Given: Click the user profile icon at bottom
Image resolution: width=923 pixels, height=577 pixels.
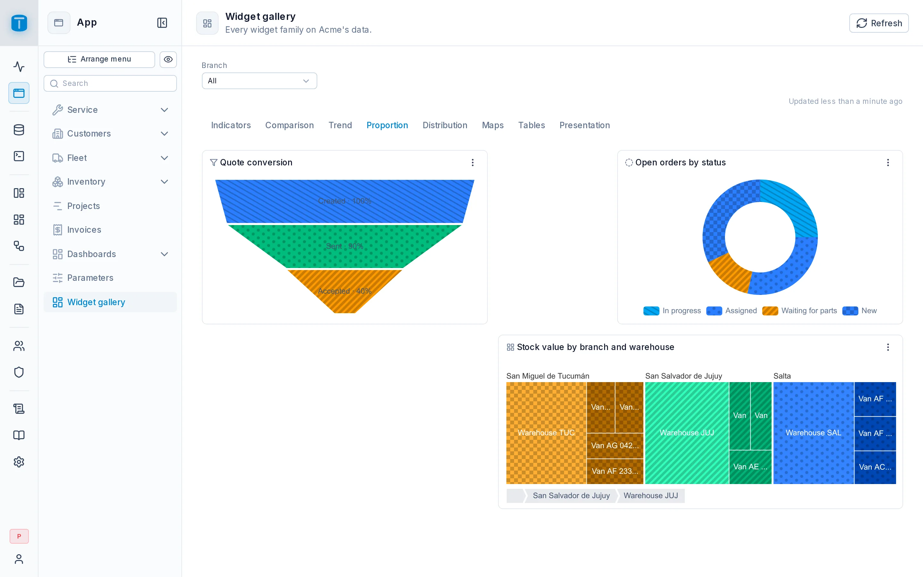Looking at the screenshot, I should click(x=19, y=559).
